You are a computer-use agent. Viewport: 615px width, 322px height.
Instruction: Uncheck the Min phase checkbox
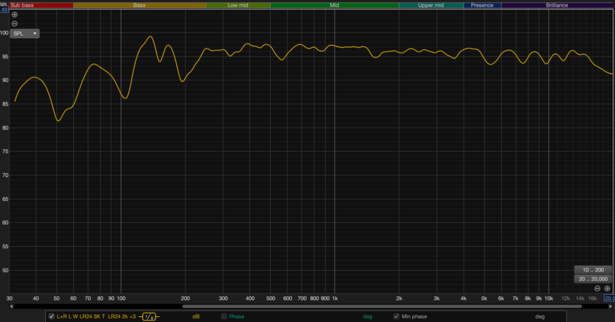396,316
